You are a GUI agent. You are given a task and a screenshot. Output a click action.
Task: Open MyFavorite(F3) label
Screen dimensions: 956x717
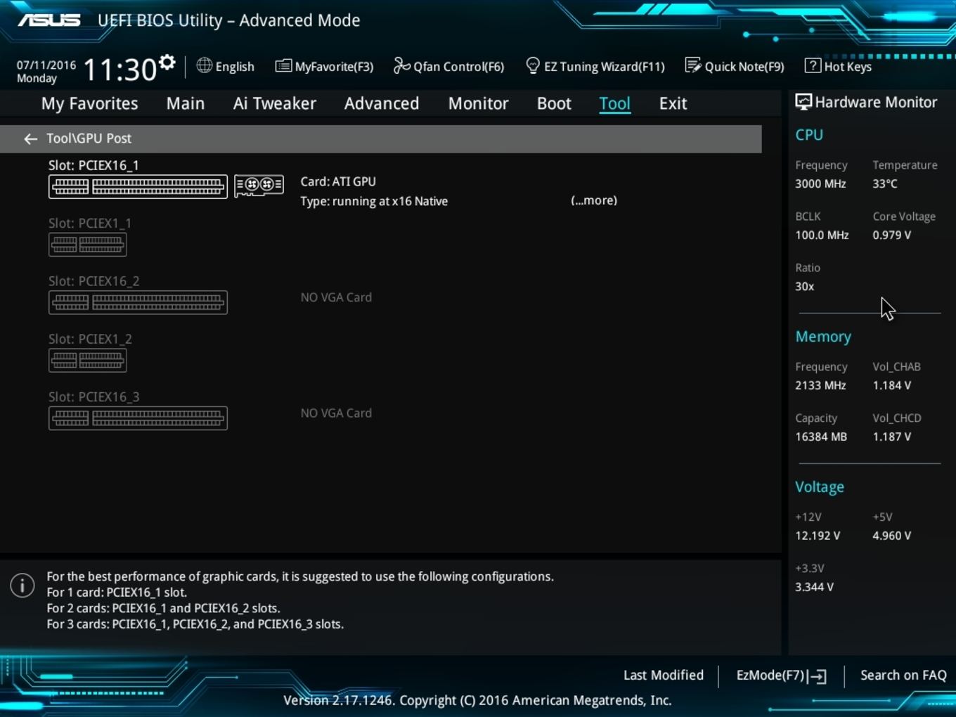[334, 67]
